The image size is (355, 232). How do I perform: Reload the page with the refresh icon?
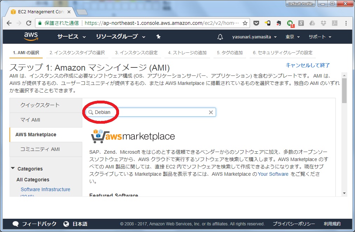(x=29, y=23)
